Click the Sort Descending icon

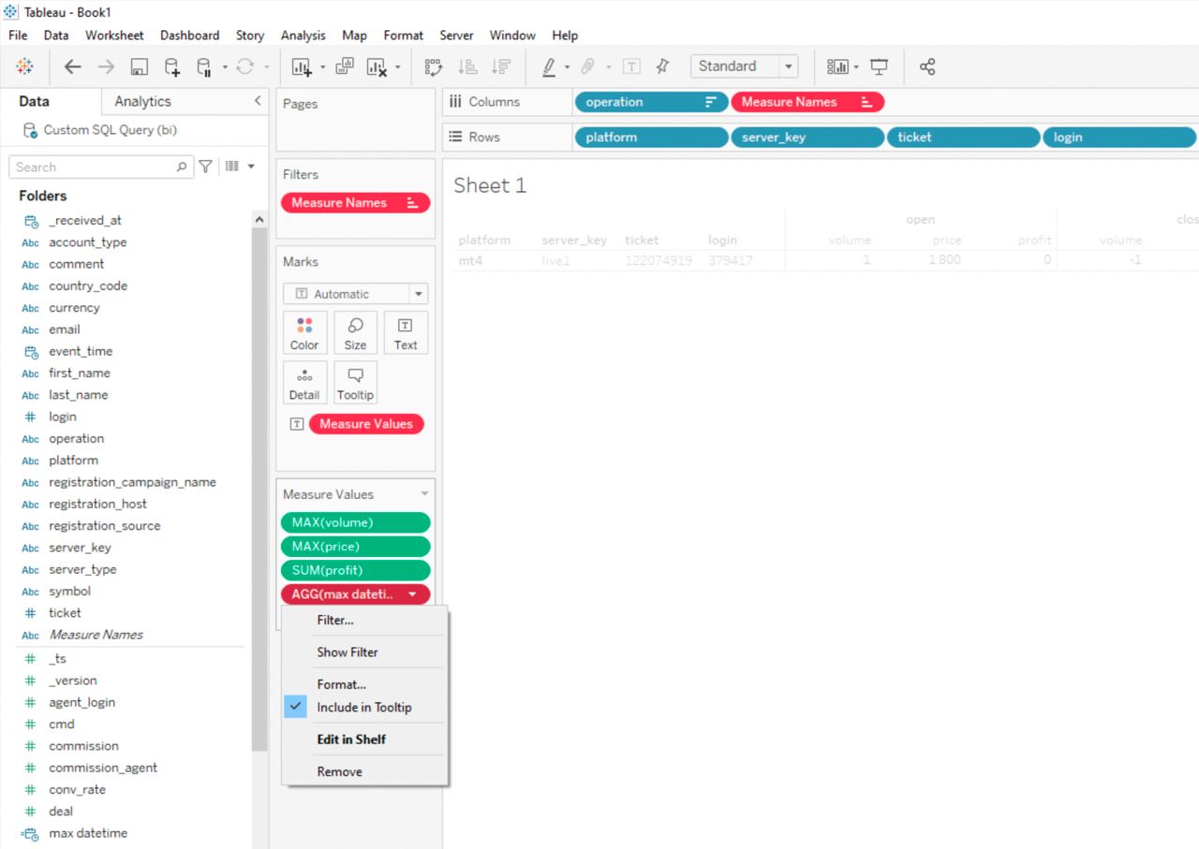click(x=501, y=66)
